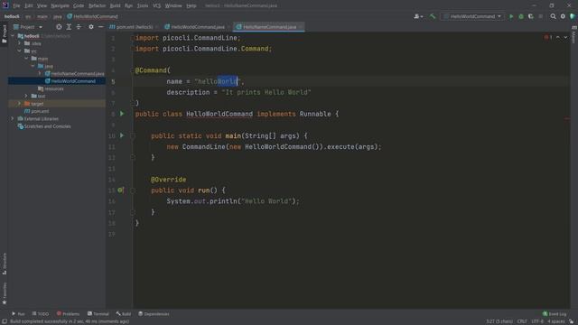Open the Project view dropdown
Screen dimensions: 578x325
[x=28, y=27]
